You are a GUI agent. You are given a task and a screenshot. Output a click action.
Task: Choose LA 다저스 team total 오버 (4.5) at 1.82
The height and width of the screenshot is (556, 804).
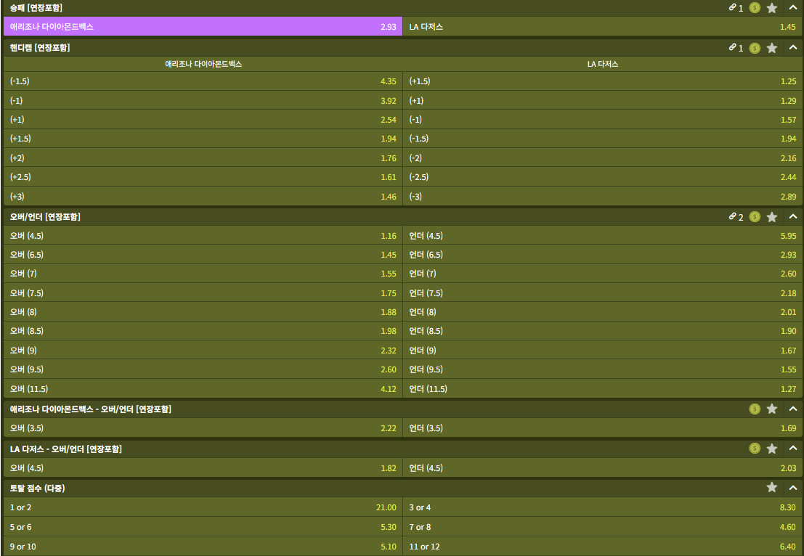[203, 468]
